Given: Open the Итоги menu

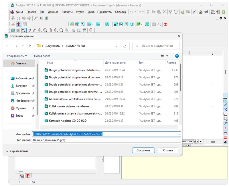Looking at the screenshot, I should (x=80, y=12).
